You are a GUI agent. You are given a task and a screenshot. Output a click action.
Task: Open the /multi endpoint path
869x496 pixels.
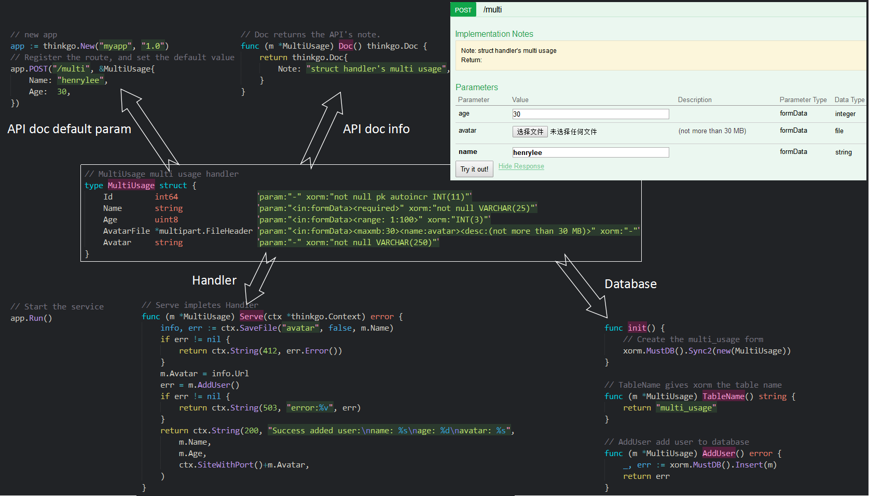[x=492, y=10]
